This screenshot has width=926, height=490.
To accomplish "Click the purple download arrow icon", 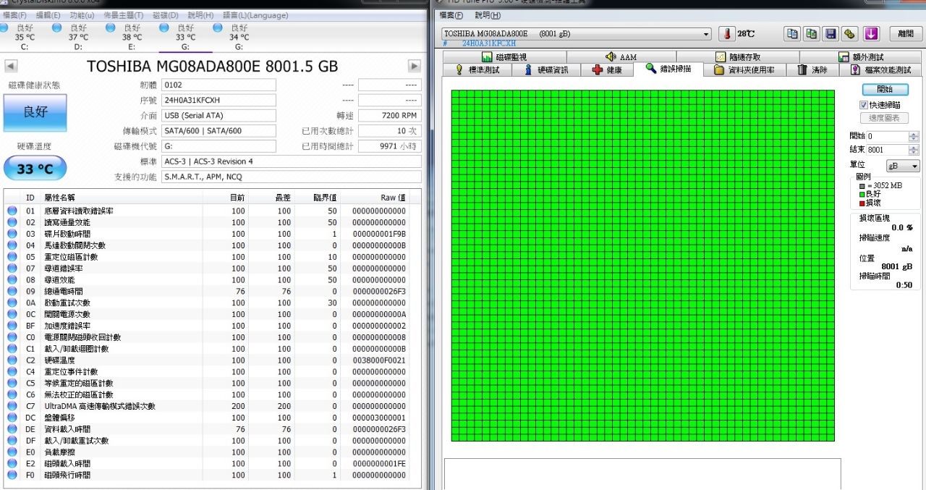I will click(871, 34).
